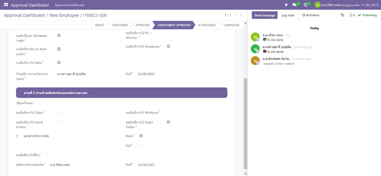The width and height of the screenshot is (381, 176).
Task: Open the followers count icon
Action: coord(352,15)
